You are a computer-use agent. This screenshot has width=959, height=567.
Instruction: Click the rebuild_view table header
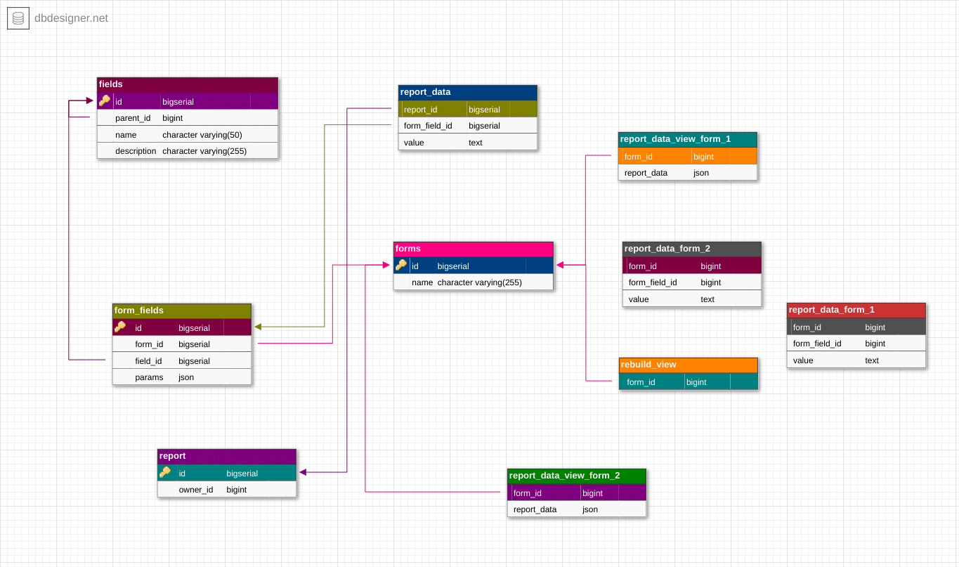[x=687, y=365]
